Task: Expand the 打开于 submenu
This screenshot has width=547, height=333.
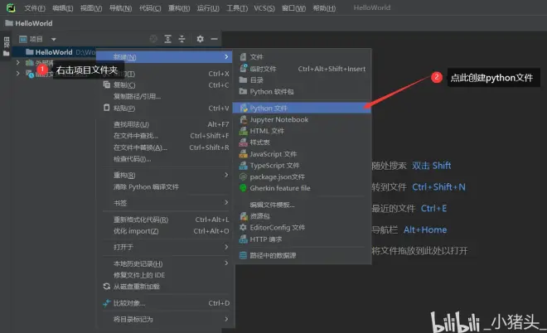Action: coord(166,247)
